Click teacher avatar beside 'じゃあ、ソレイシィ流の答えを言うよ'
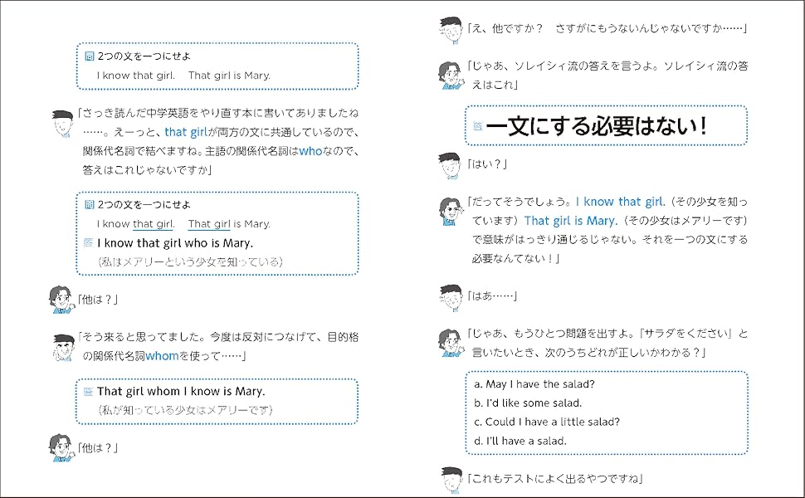Viewport: 805px width, 498px height. point(451,75)
